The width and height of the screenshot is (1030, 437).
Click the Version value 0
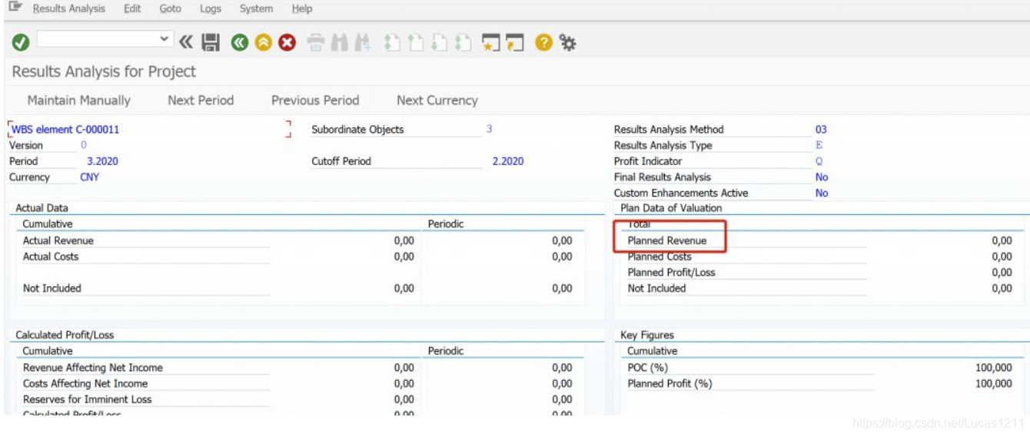coord(84,145)
